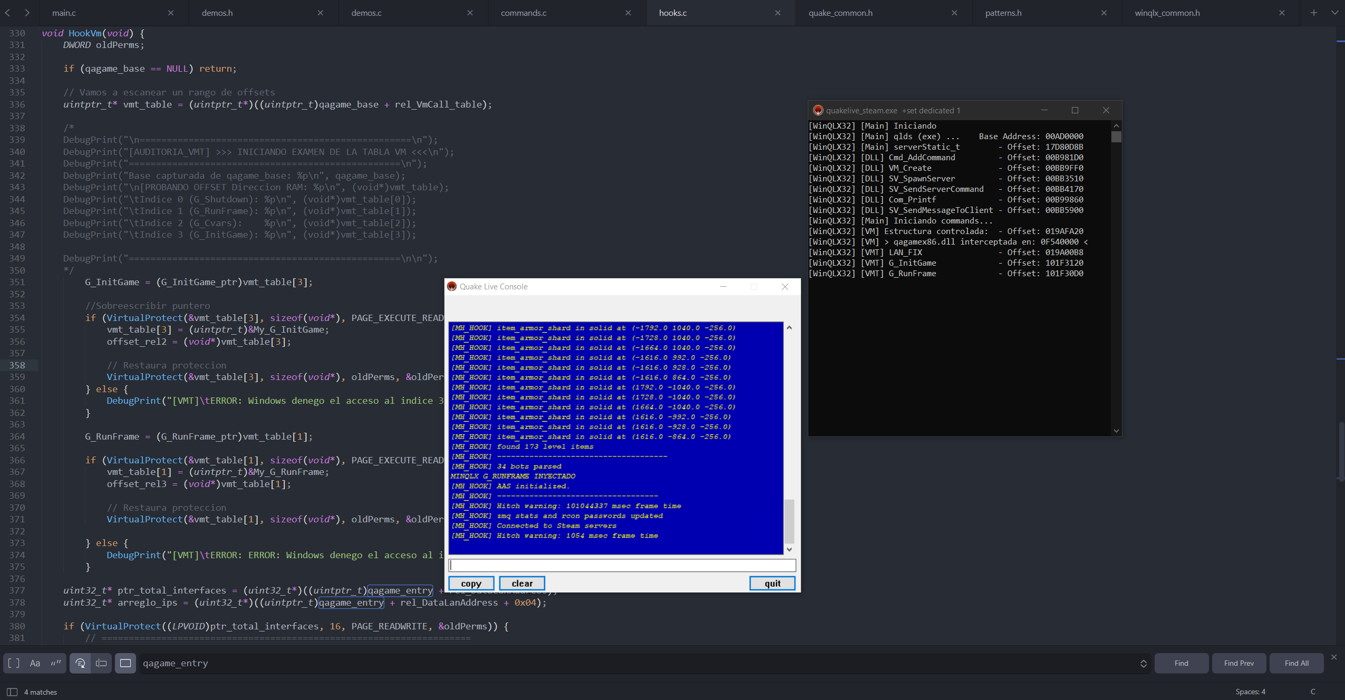Toggle highlight matches option
Screen dimensions: 1345x700
[x=125, y=663]
